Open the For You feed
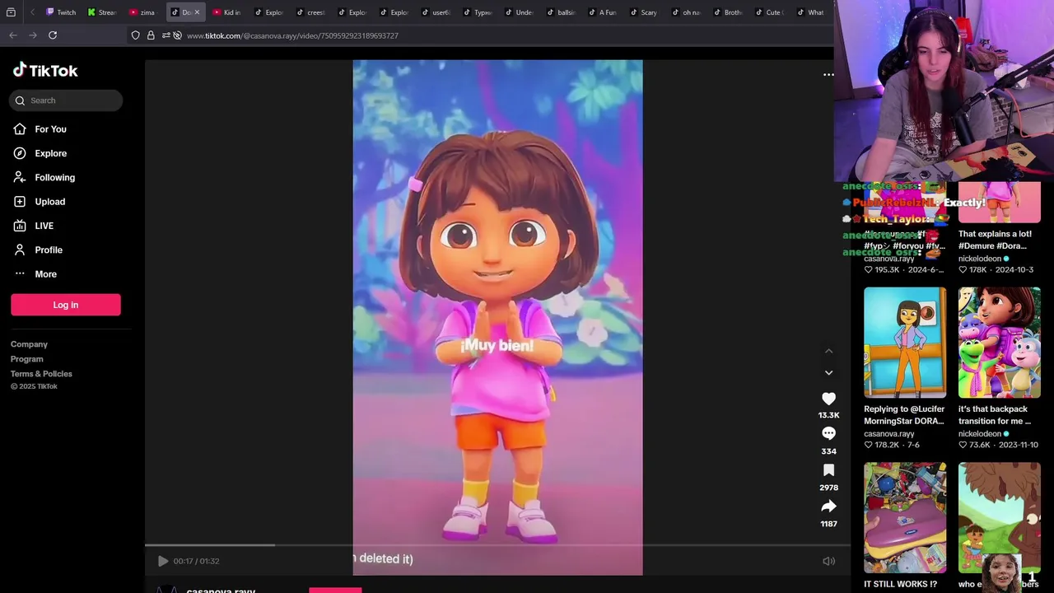The height and width of the screenshot is (593, 1054). coord(50,129)
